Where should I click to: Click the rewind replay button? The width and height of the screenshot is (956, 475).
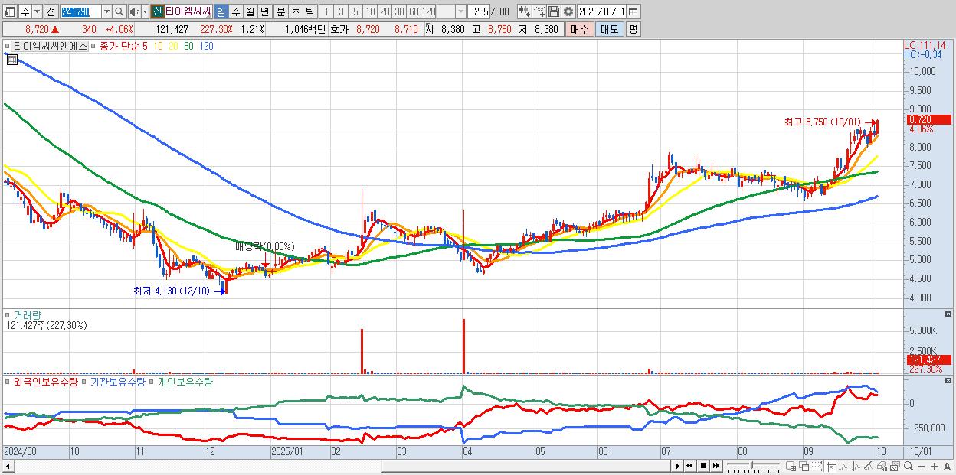pos(689,466)
